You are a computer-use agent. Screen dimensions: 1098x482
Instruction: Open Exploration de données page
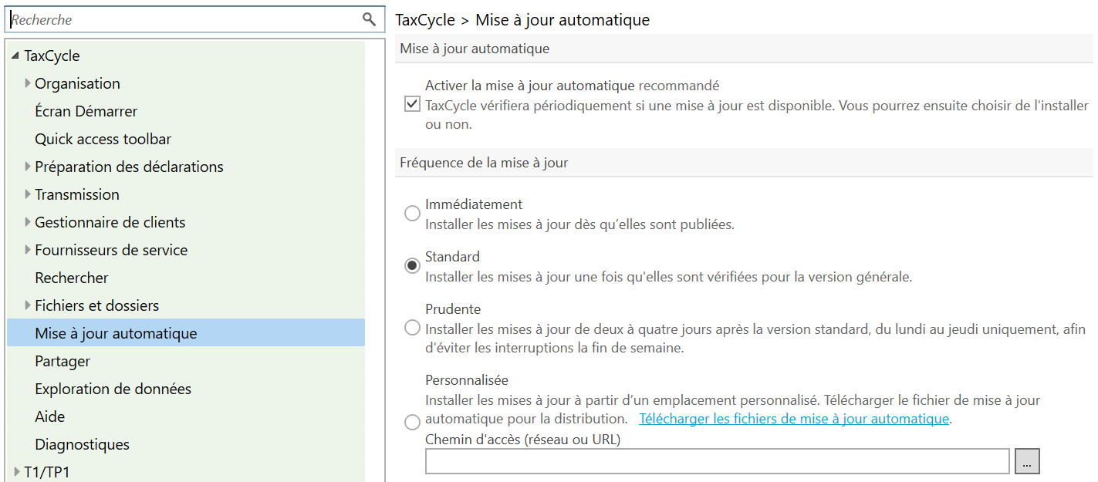pos(113,389)
